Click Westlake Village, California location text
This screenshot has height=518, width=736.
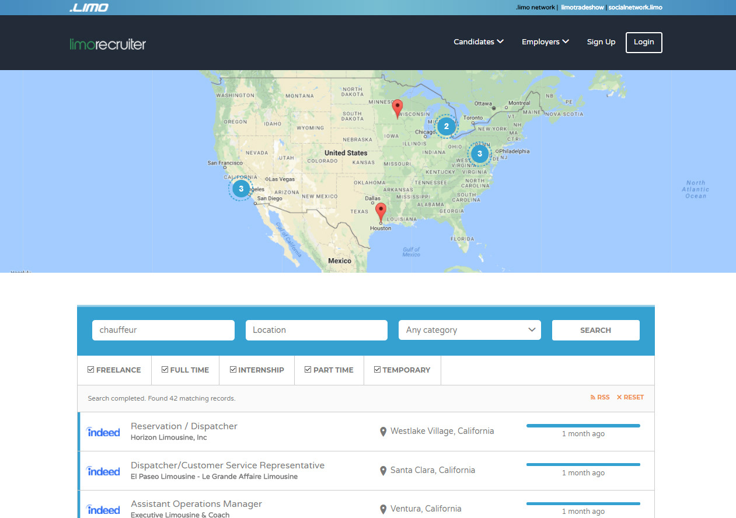442,431
